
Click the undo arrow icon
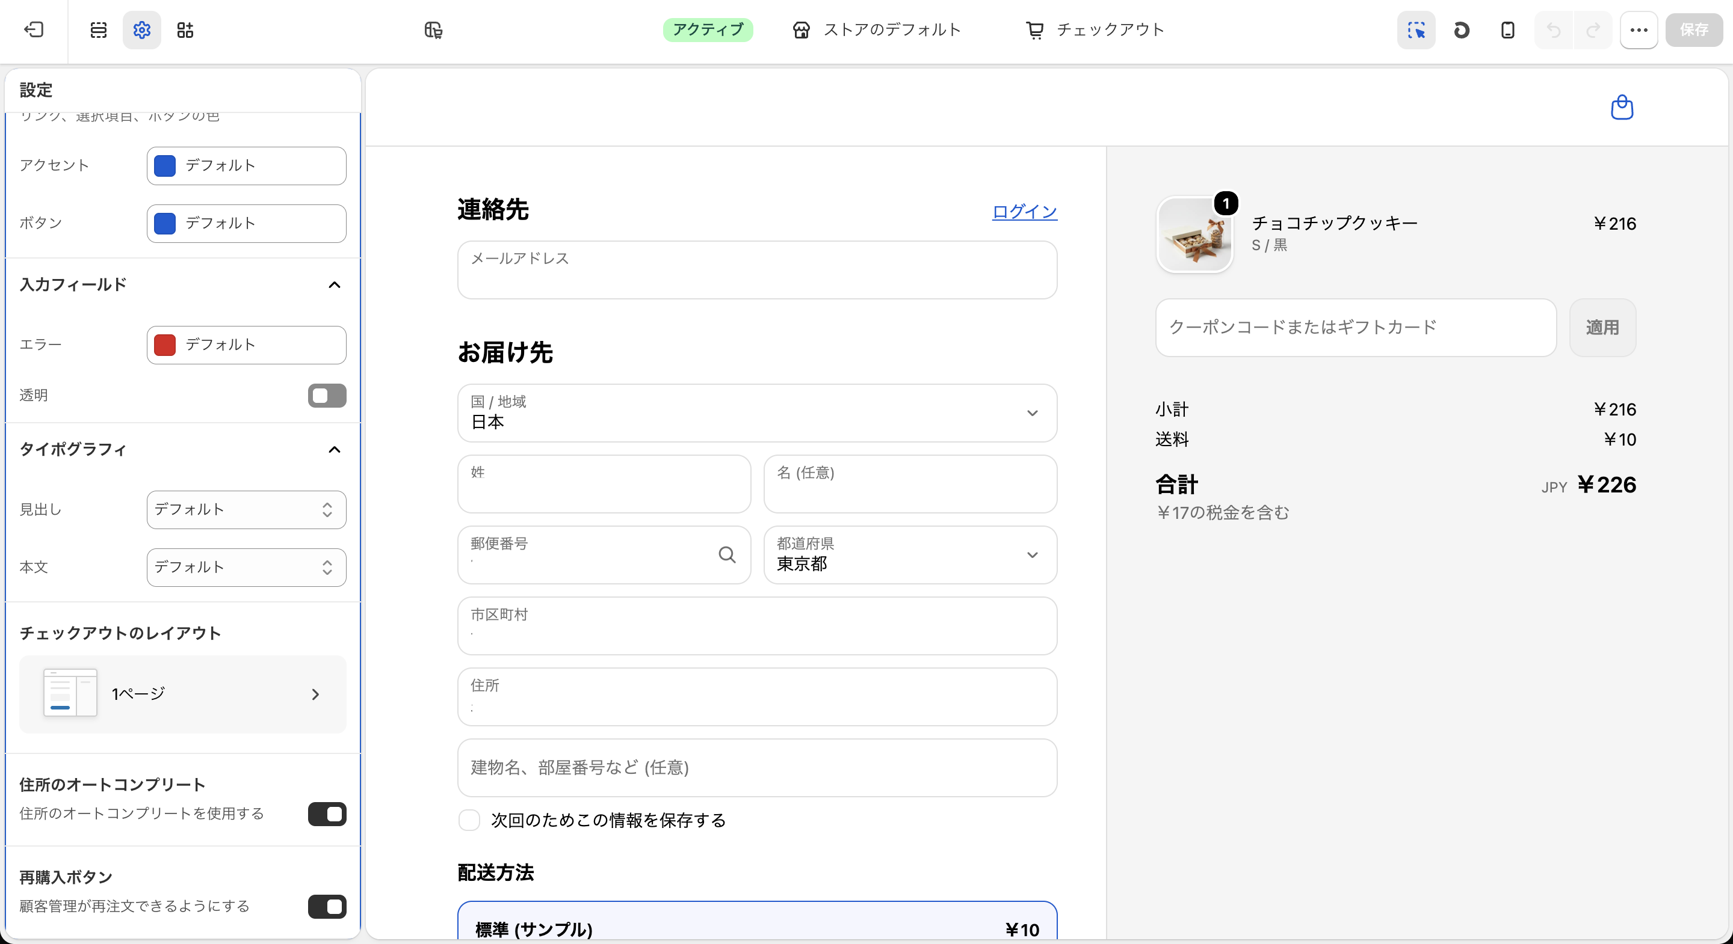[1553, 29]
